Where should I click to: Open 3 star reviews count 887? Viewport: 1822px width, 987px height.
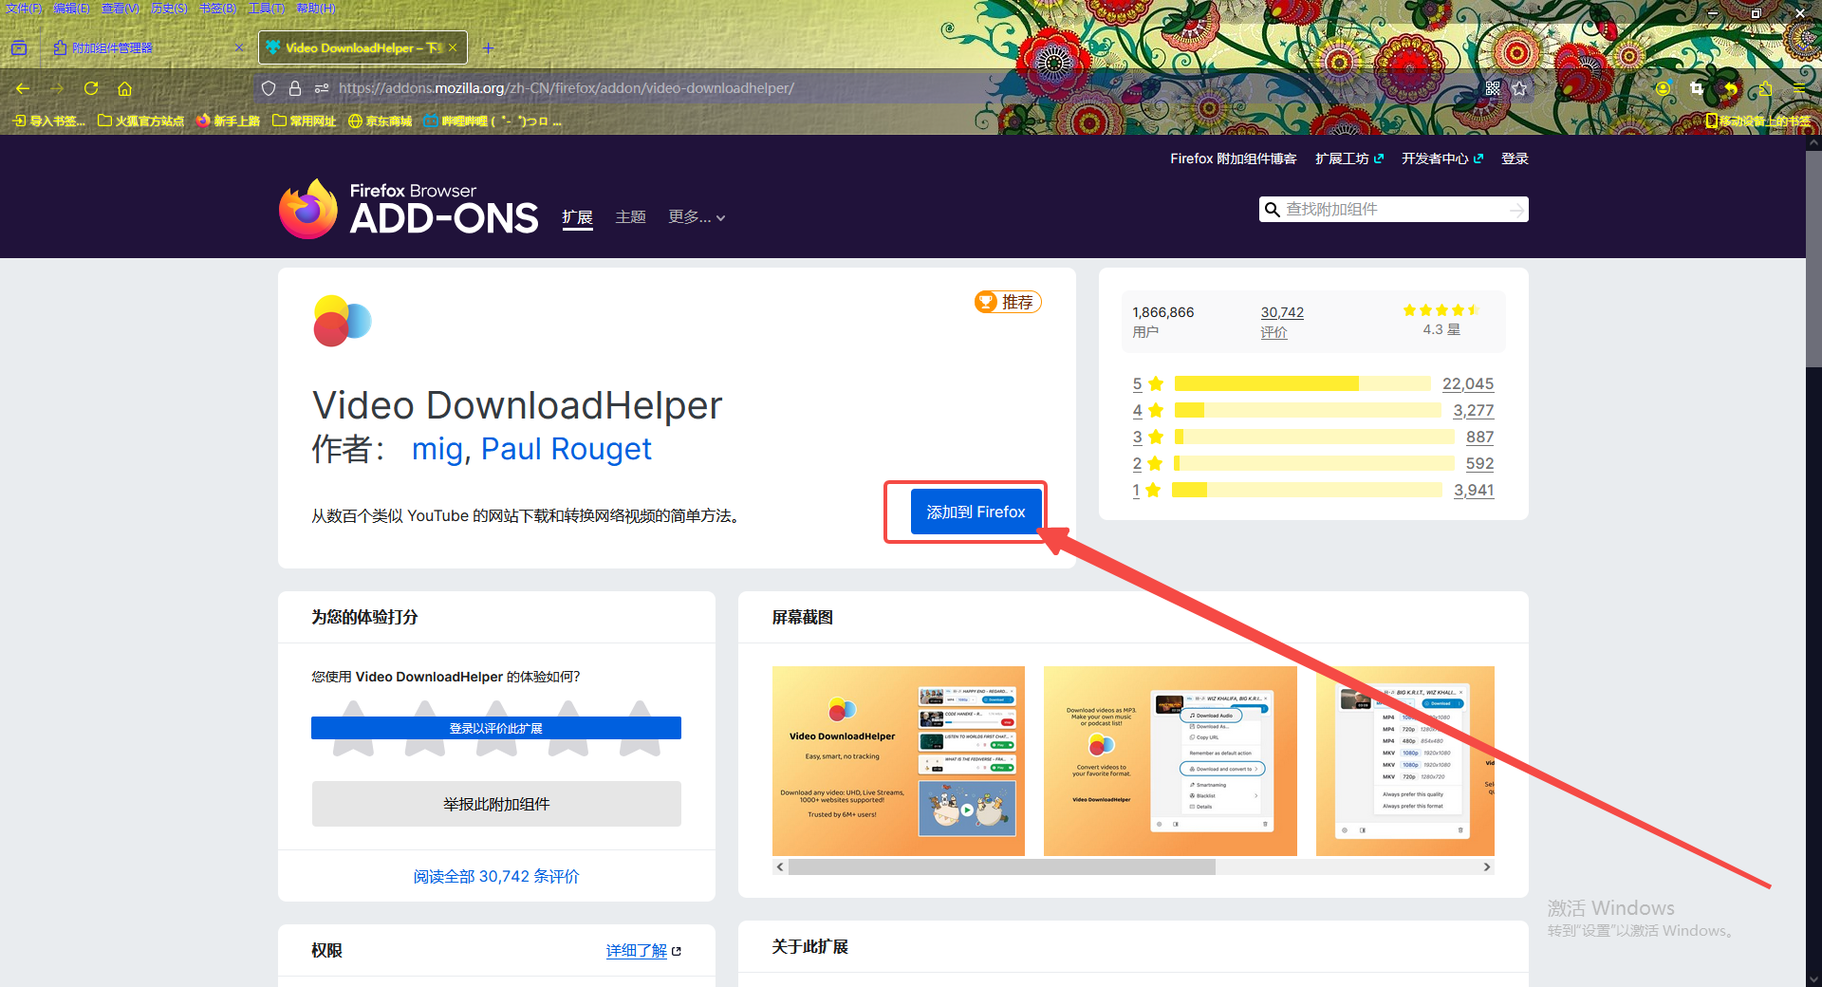point(1479,437)
